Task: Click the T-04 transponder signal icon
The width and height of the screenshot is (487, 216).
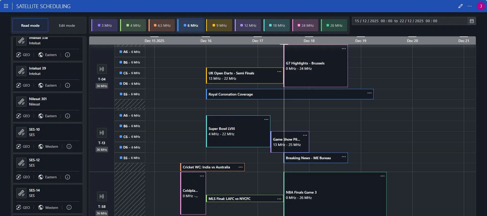Action: coord(102,69)
